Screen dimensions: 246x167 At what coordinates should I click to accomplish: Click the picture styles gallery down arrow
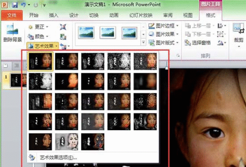143,34
